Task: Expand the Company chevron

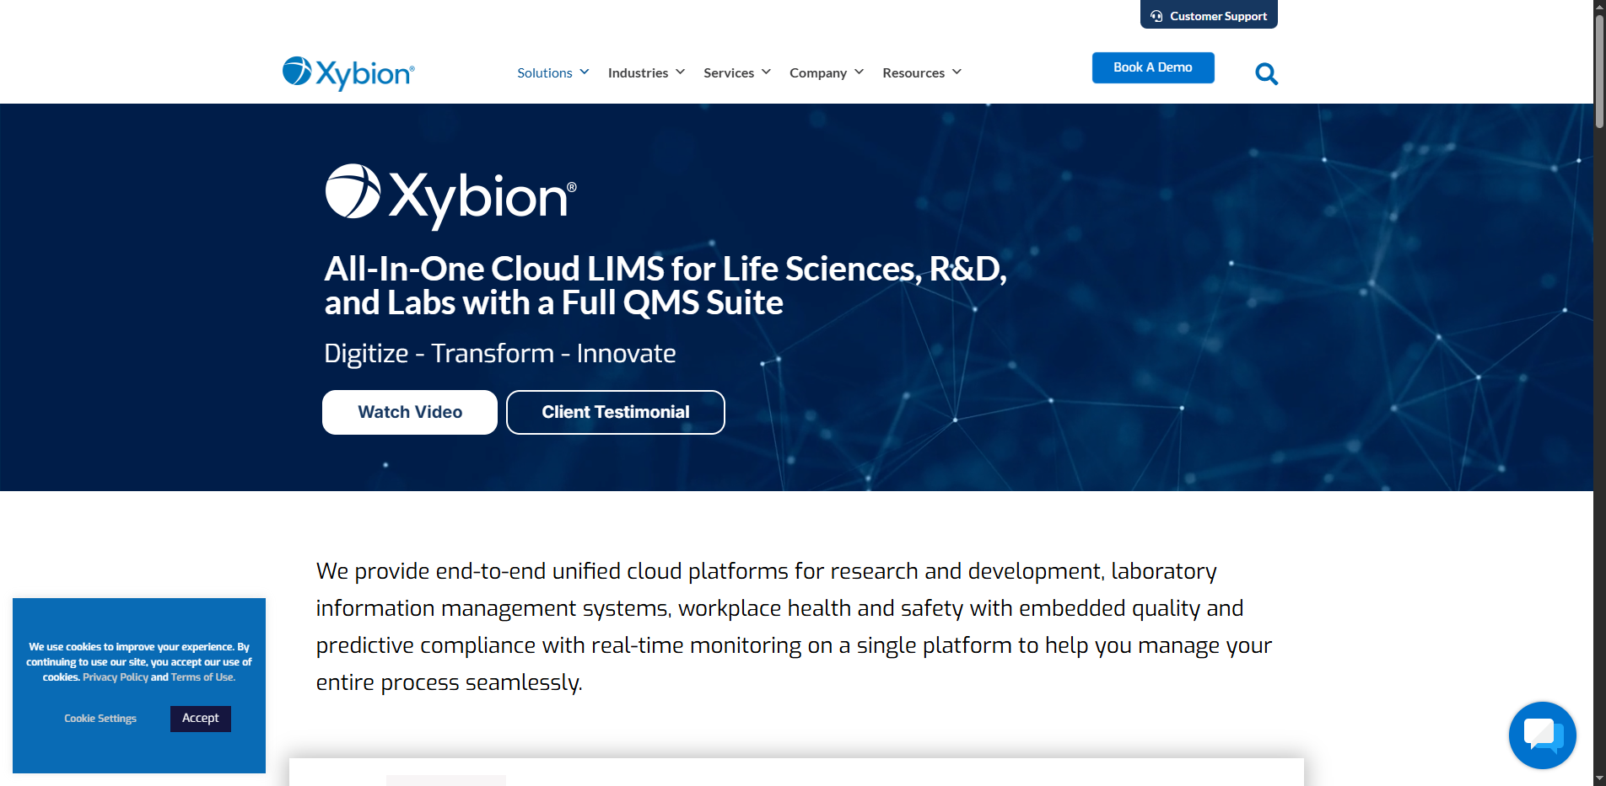Action: [859, 72]
